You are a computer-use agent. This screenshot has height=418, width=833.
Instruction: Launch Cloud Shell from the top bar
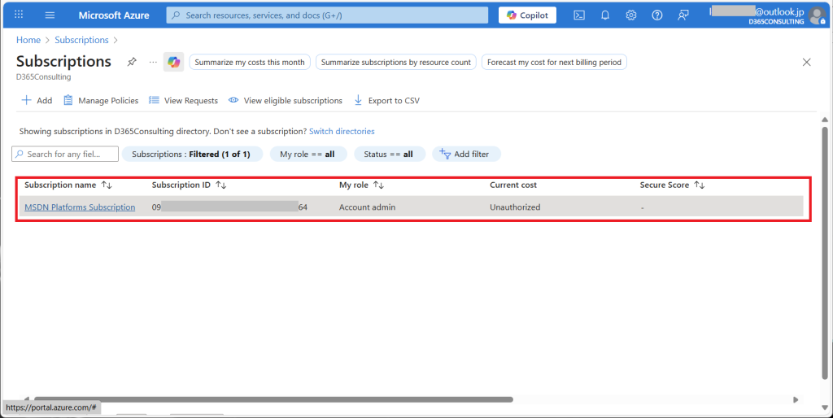coord(579,15)
